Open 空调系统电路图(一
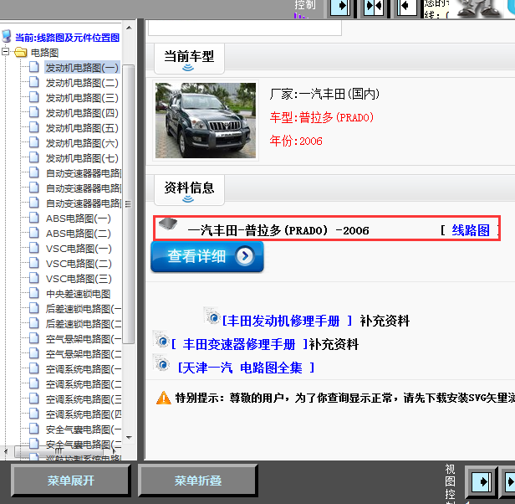 [x=84, y=370]
